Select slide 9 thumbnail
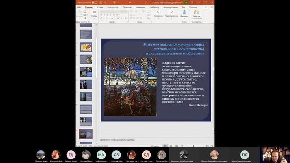This screenshot has width=290, height=163. coord(86,96)
